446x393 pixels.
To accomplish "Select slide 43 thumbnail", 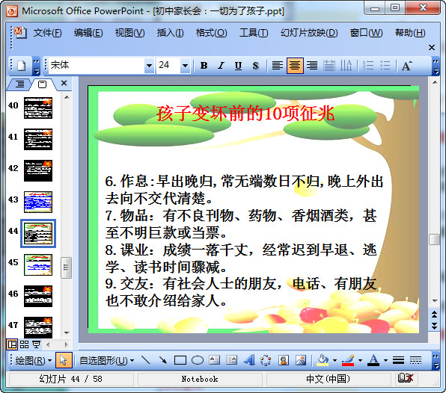I will pyautogui.click(x=38, y=202).
